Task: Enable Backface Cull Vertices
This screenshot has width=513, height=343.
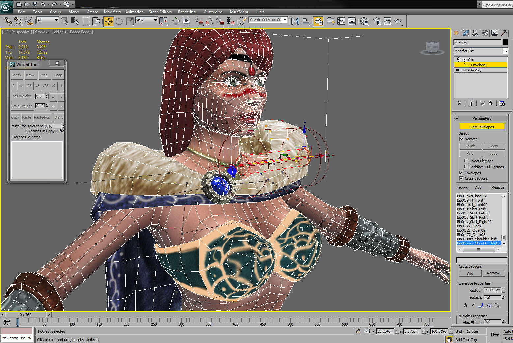Action: pyautogui.click(x=466, y=167)
